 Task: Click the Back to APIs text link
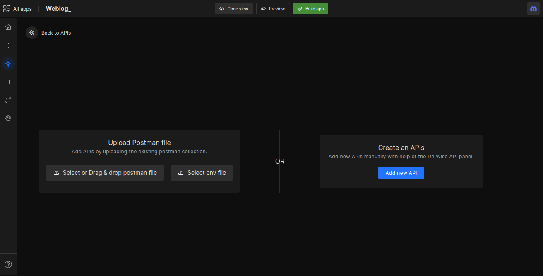(56, 33)
